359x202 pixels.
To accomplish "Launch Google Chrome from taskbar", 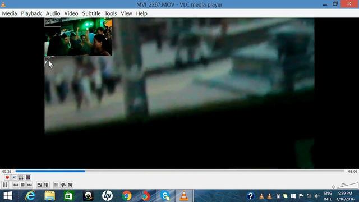I will click(127, 196).
